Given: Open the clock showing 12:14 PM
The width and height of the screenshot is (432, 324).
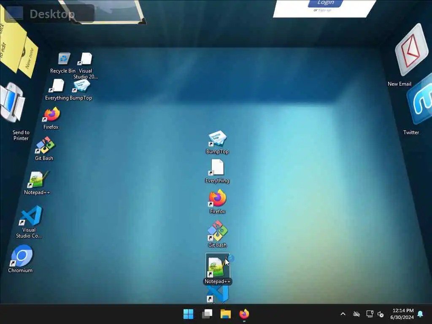Looking at the screenshot, I should (x=402, y=314).
